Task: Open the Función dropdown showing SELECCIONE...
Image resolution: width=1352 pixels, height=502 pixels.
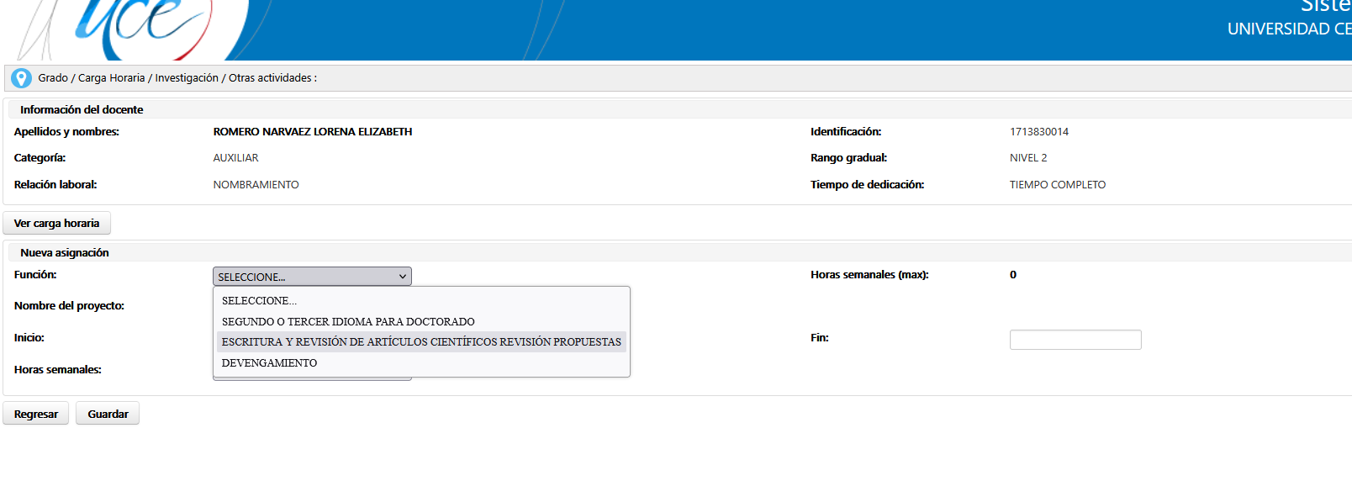Action: (x=312, y=277)
